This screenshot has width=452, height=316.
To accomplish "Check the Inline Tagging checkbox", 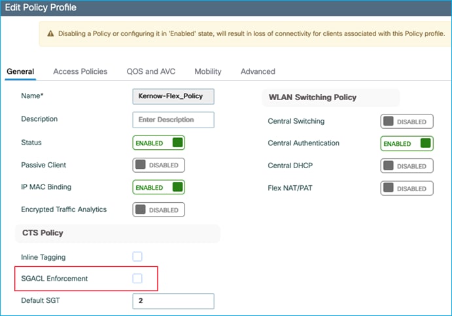I will 137,256.
